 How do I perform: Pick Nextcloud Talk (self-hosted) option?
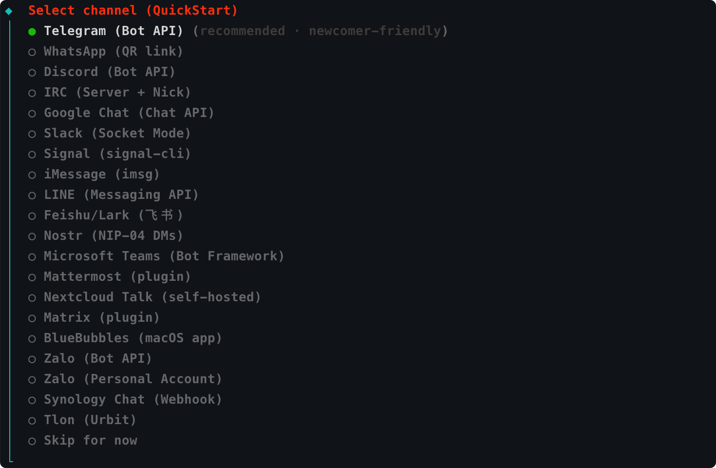point(32,298)
